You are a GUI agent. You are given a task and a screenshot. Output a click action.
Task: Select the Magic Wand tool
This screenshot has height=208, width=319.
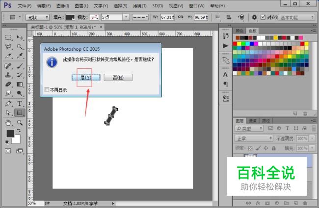20,47
